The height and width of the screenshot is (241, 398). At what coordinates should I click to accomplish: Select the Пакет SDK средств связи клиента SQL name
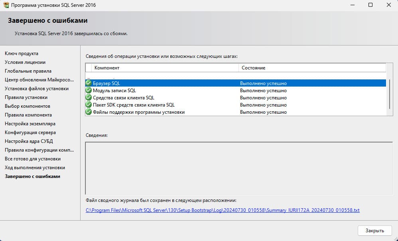click(134, 105)
